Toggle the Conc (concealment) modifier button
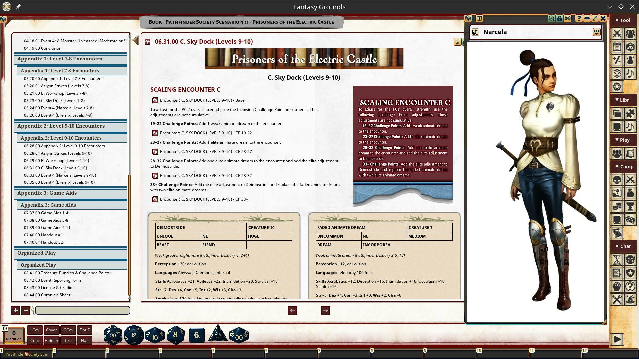 pos(35,340)
